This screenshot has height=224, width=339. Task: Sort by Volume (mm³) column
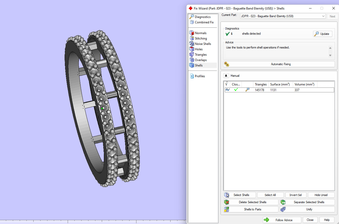point(305,84)
